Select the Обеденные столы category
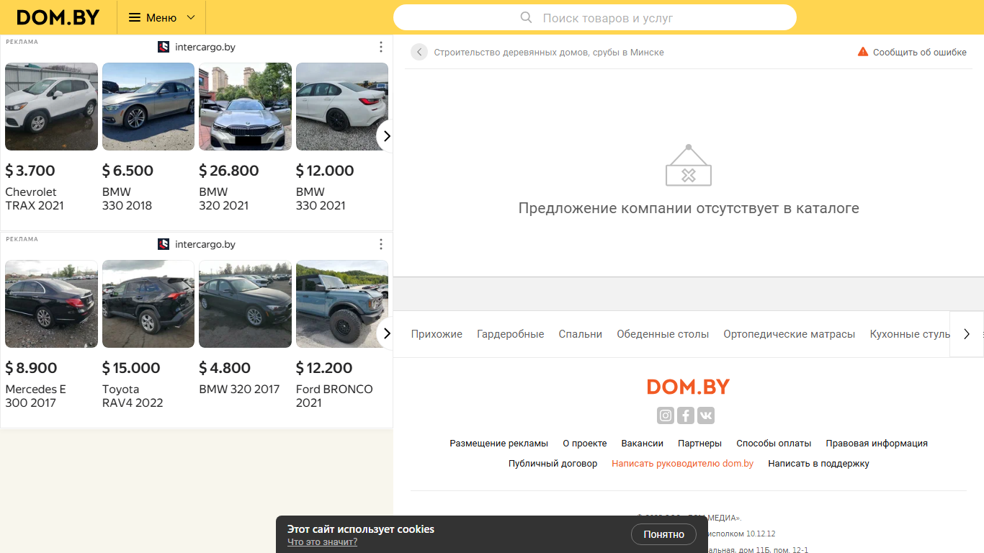 [663, 334]
